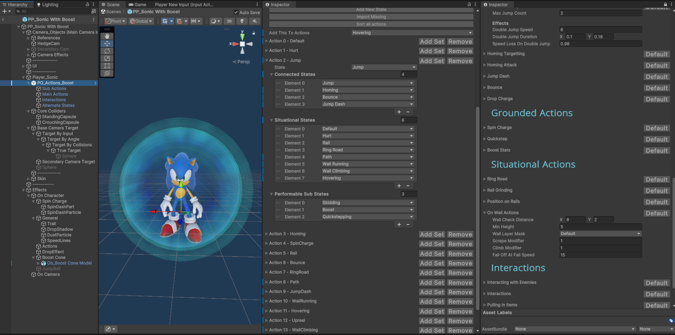
Task: Click the red X axis cone on gizmo
Action: point(235,44)
